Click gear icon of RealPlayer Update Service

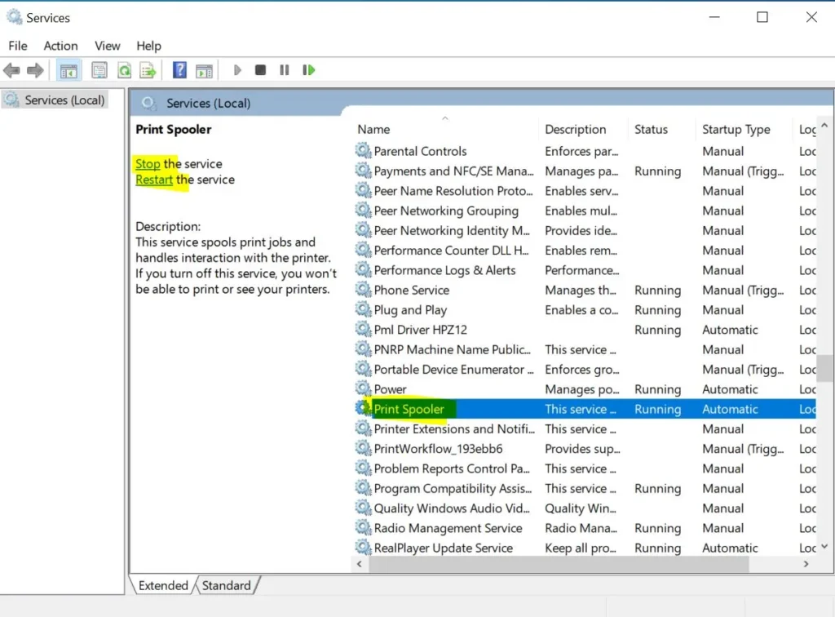(363, 548)
